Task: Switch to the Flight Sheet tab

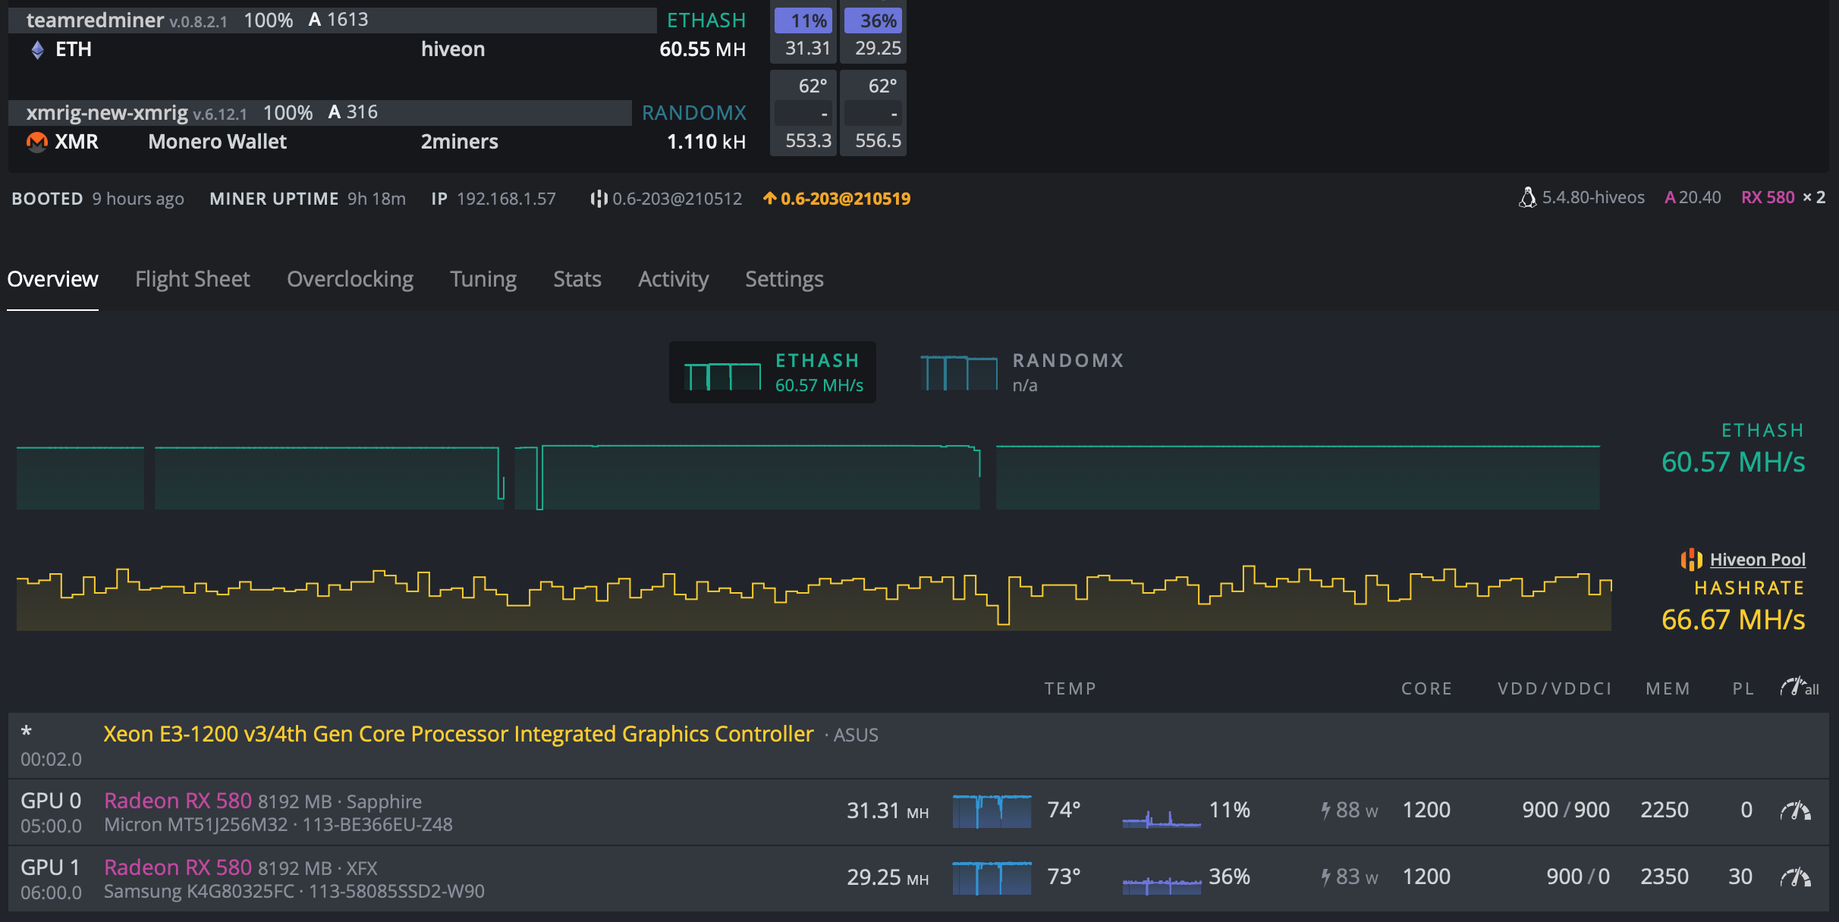Action: [x=193, y=279]
